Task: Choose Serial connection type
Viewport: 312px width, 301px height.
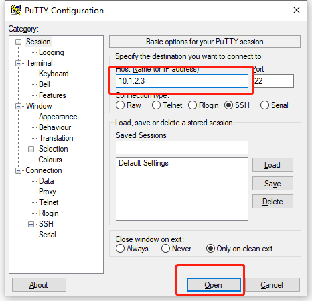Action: [264, 105]
